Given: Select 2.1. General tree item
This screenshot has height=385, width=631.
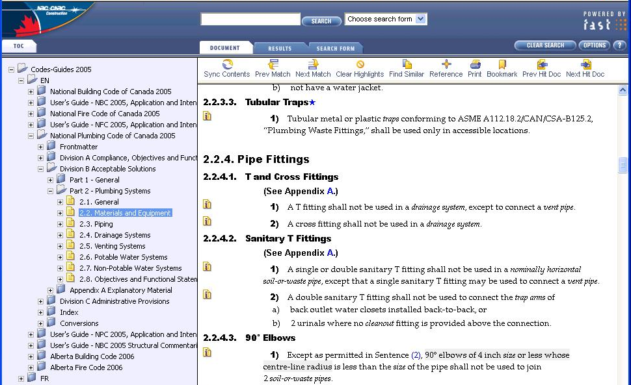Looking at the screenshot, I should pyautogui.click(x=99, y=202).
